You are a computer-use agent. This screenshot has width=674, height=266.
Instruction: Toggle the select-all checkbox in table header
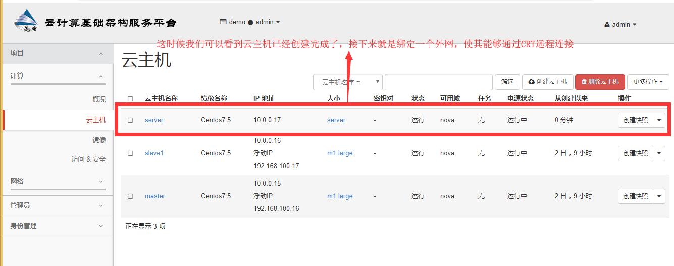point(130,99)
